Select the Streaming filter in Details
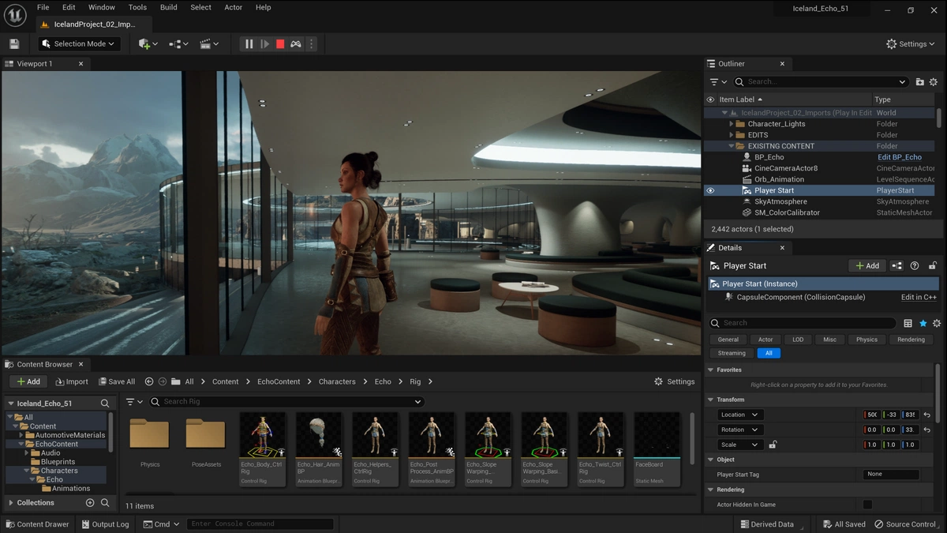 click(x=732, y=353)
